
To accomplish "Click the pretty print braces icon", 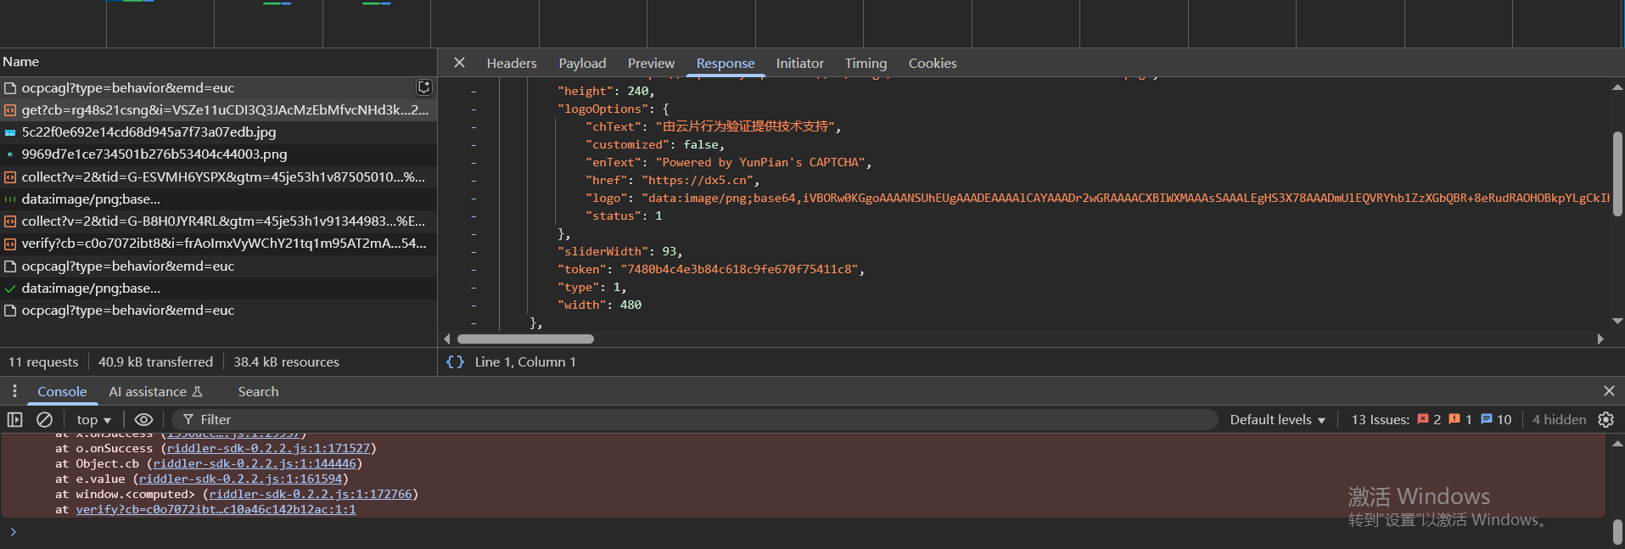I will [x=456, y=362].
